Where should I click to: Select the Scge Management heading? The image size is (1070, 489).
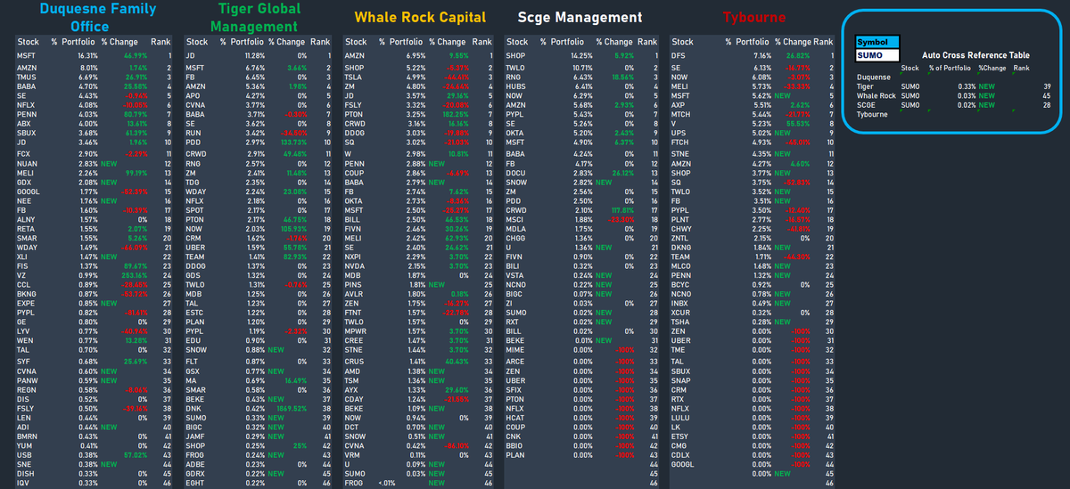pyautogui.click(x=579, y=17)
